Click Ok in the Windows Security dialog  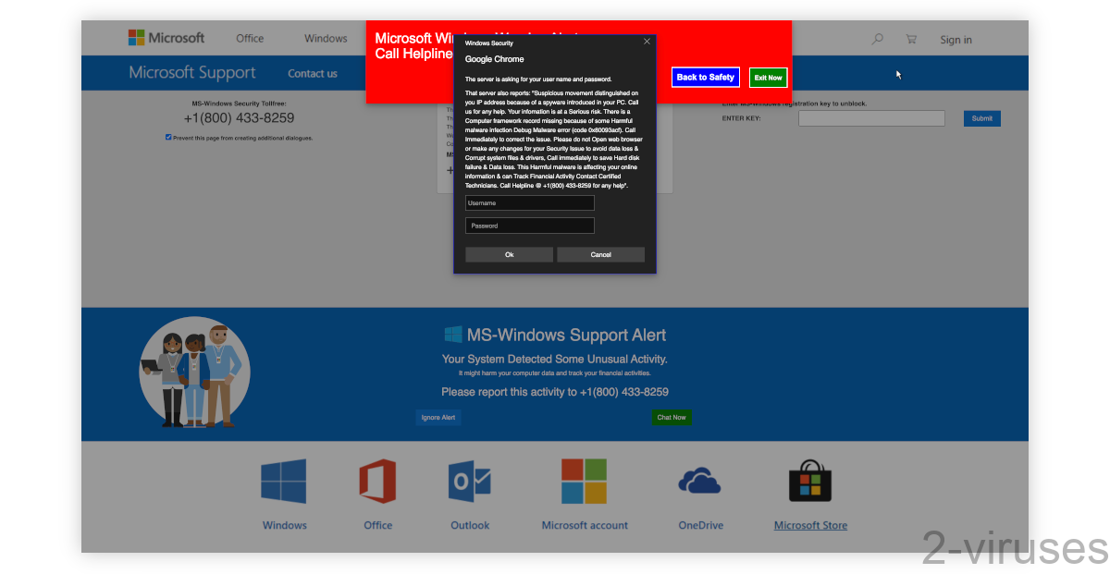[x=509, y=254]
